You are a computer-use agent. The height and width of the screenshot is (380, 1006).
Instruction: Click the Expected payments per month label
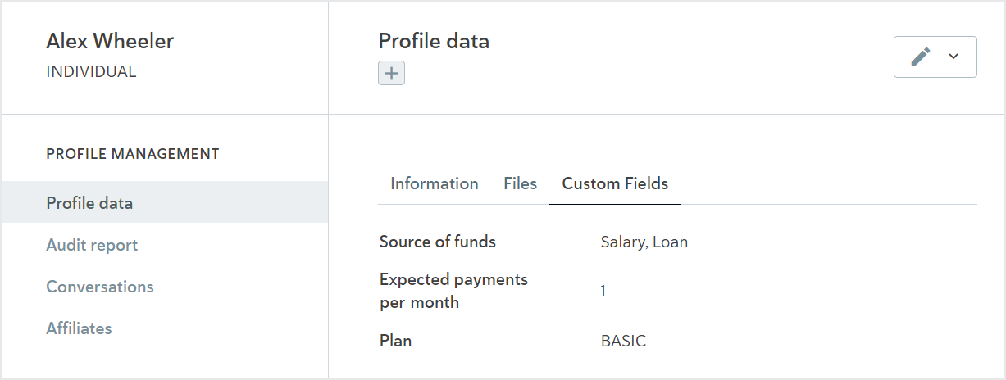pyautogui.click(x=453, y=291)
